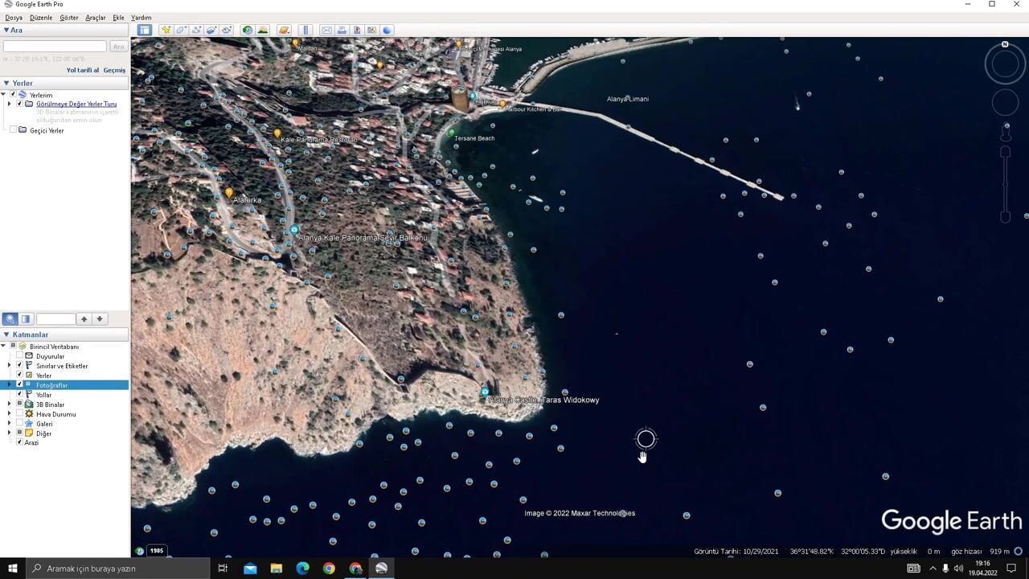
Task: Expand the Sınırlar ve Etiketler layer
Action: click(10, 366)
